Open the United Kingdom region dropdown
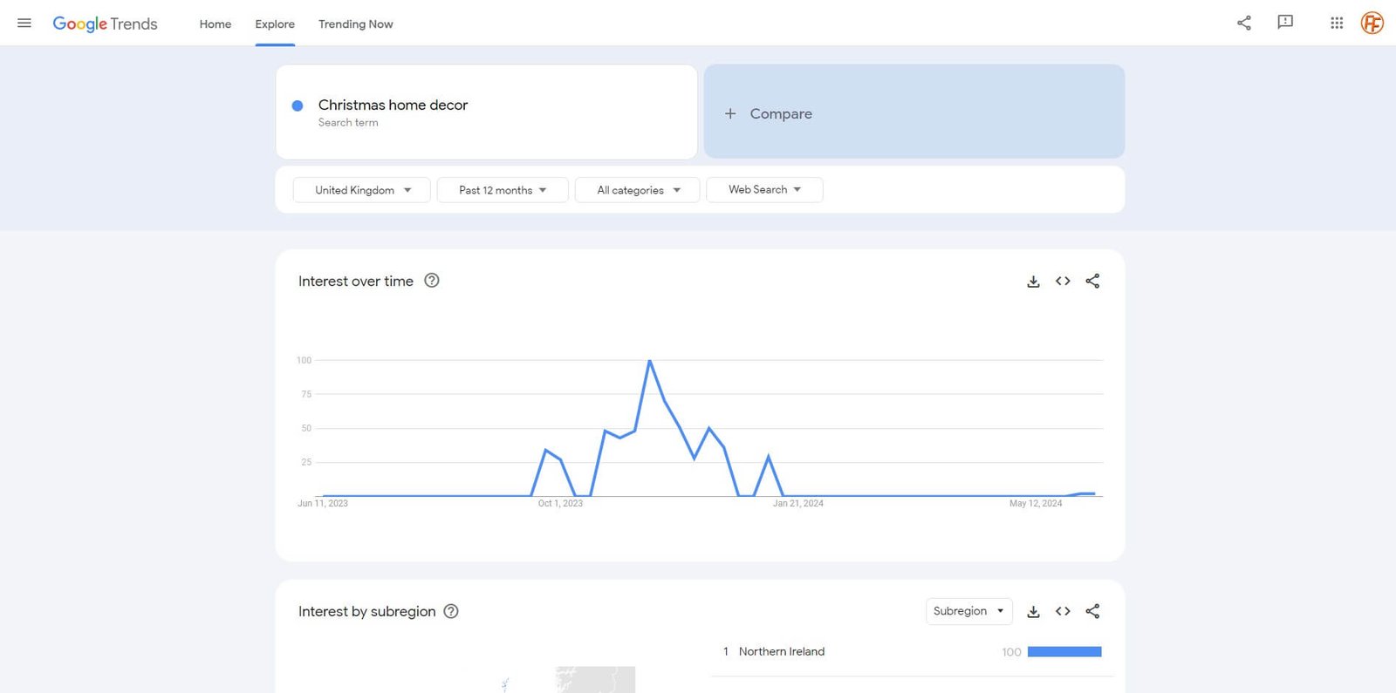 (x=361, y=190)
